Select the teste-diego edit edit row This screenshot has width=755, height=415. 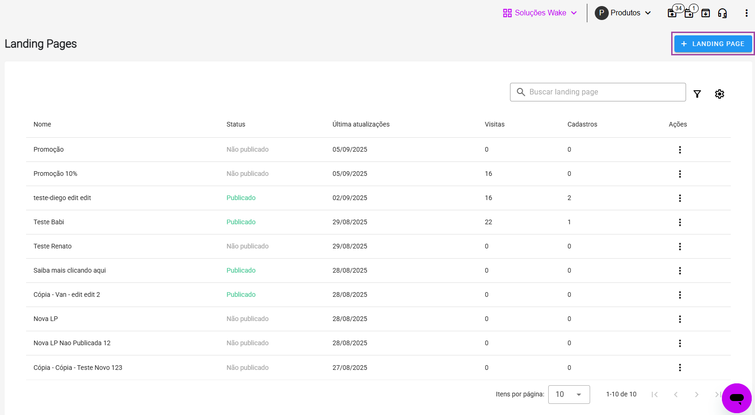(62, 198)
